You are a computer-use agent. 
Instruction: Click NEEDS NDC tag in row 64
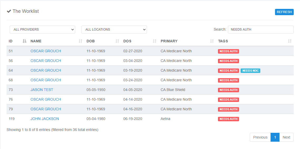pos(251,71)
